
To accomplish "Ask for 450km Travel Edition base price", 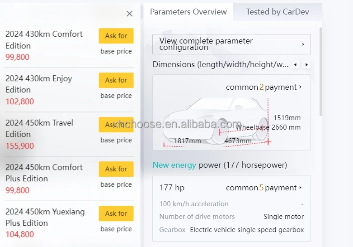I will click(x=116, y=125).
